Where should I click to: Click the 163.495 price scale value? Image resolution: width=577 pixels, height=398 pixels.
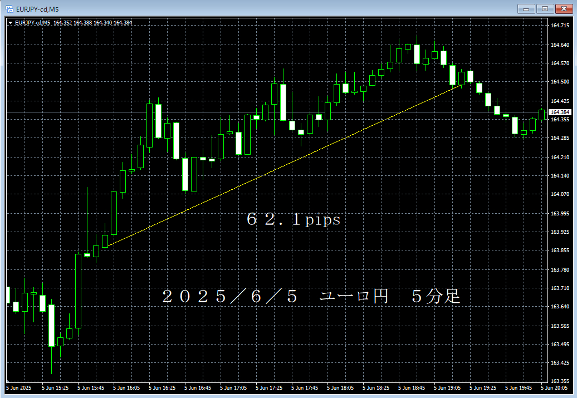pyautogui.click(x=560, y=345)
